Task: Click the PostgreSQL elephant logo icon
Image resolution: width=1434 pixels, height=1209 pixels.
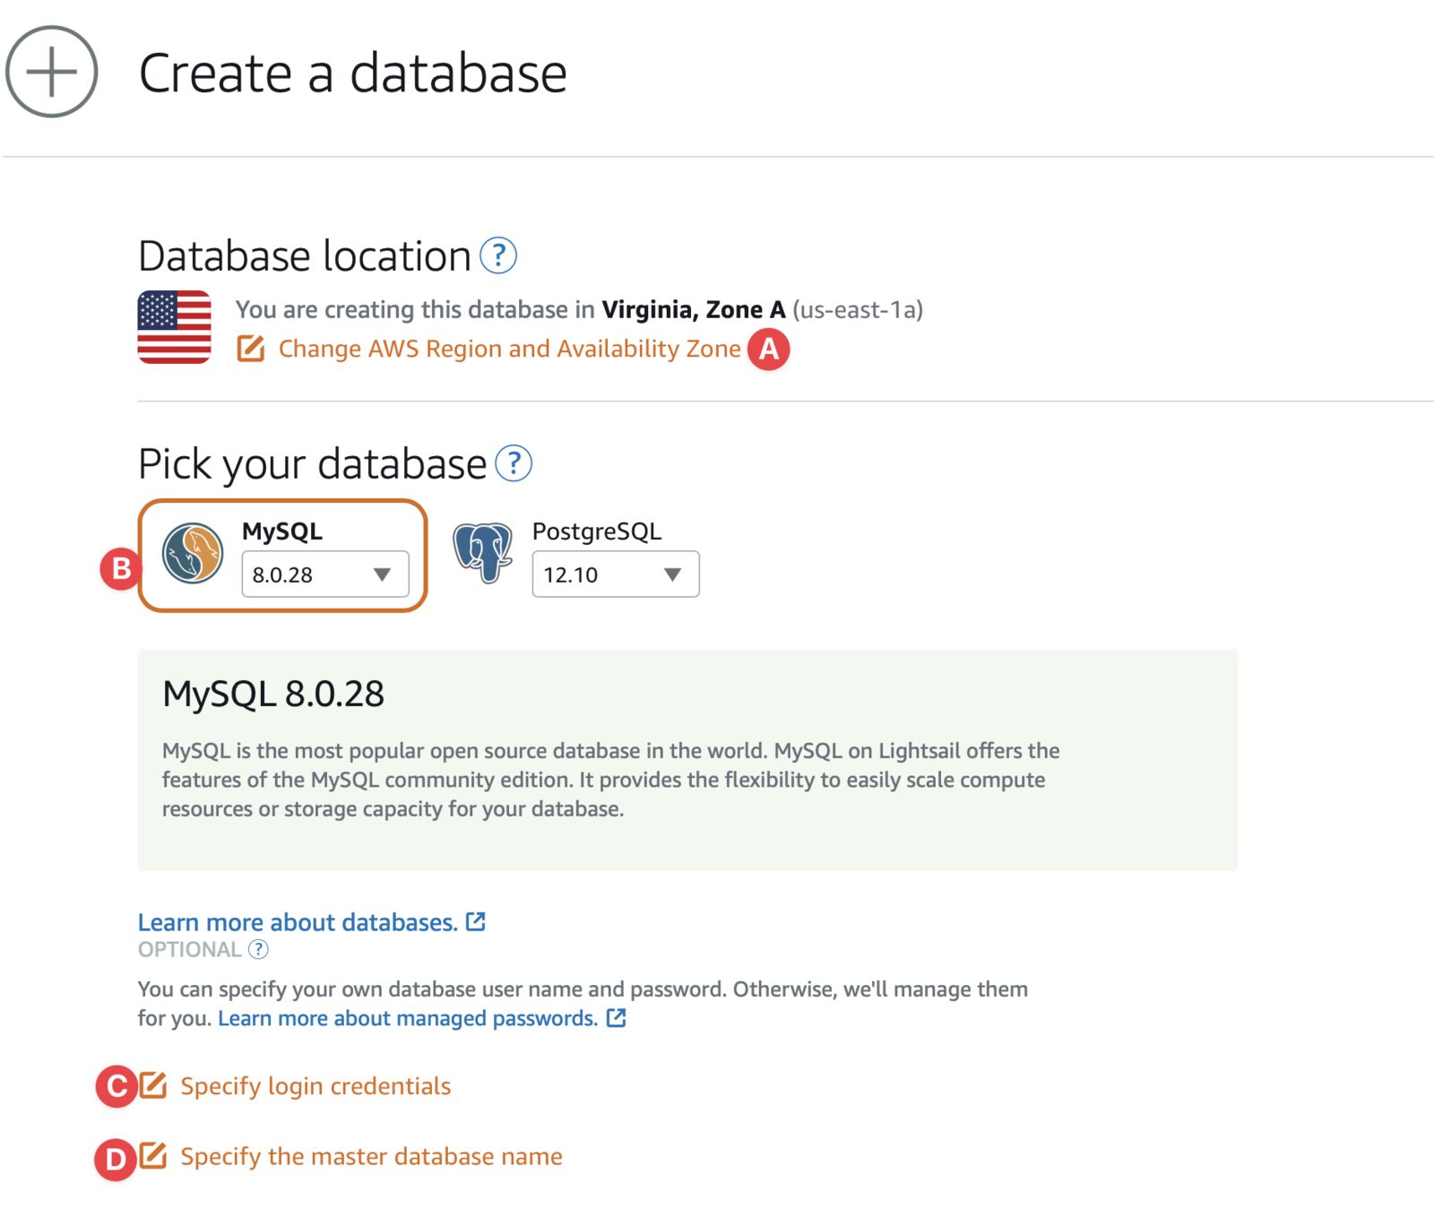Action: (x=483, y=552)
